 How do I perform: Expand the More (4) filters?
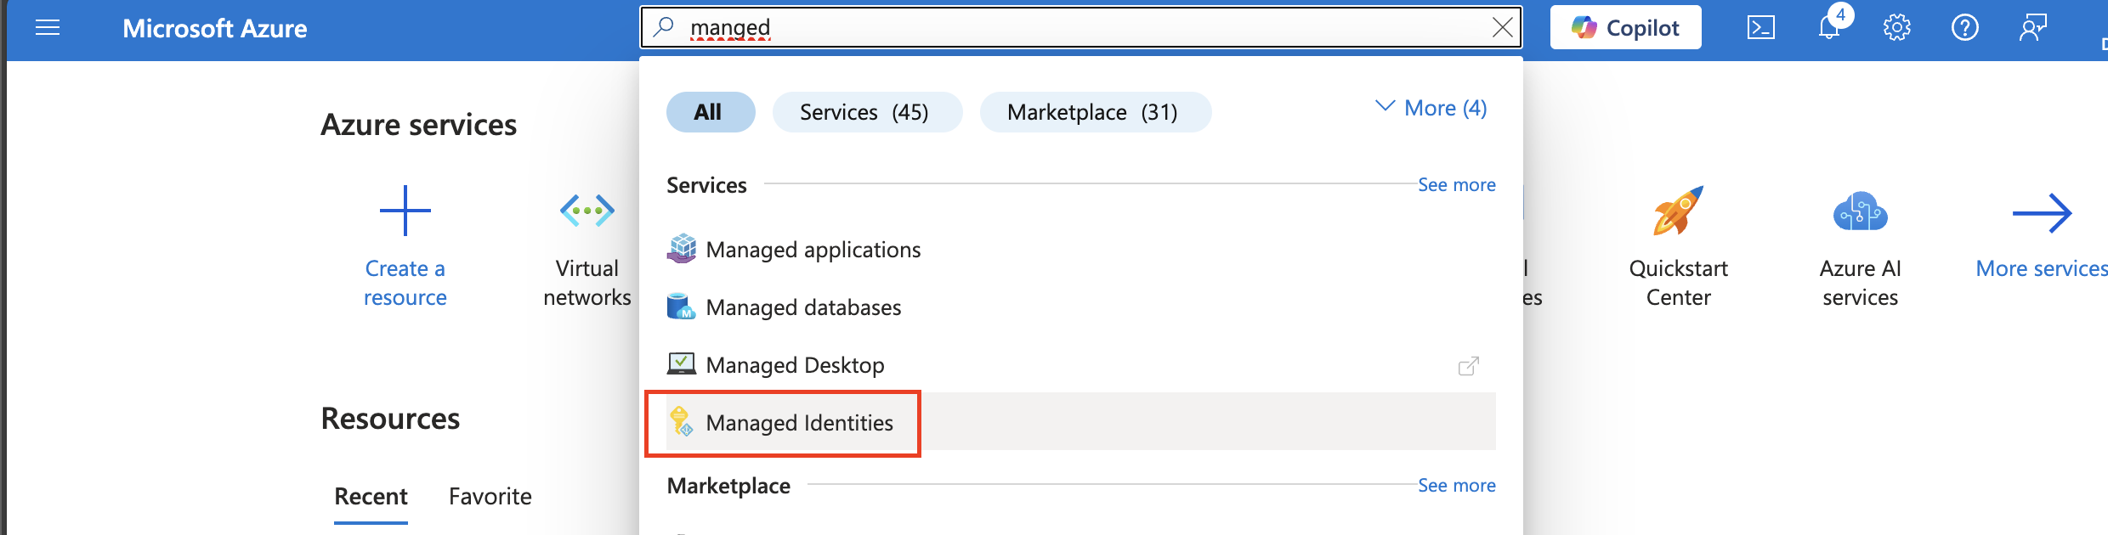point(1431,108)
